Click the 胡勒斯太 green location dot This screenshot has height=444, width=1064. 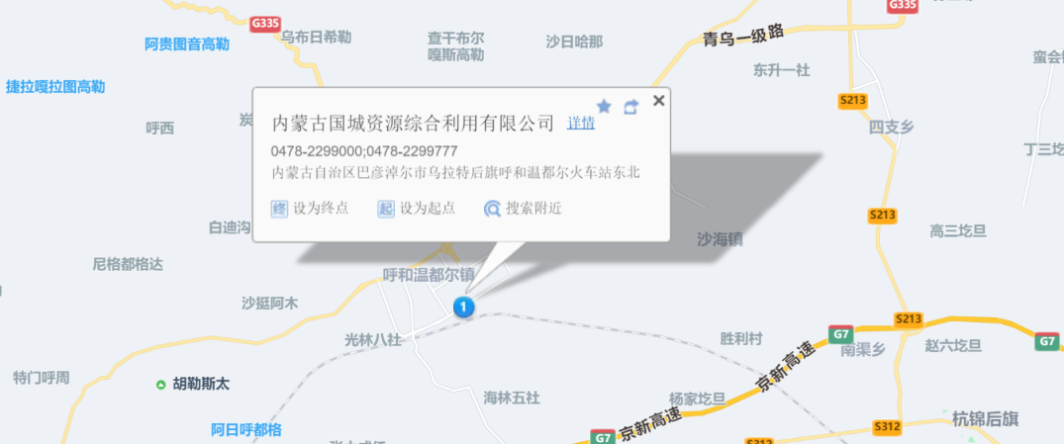point(160,385)
